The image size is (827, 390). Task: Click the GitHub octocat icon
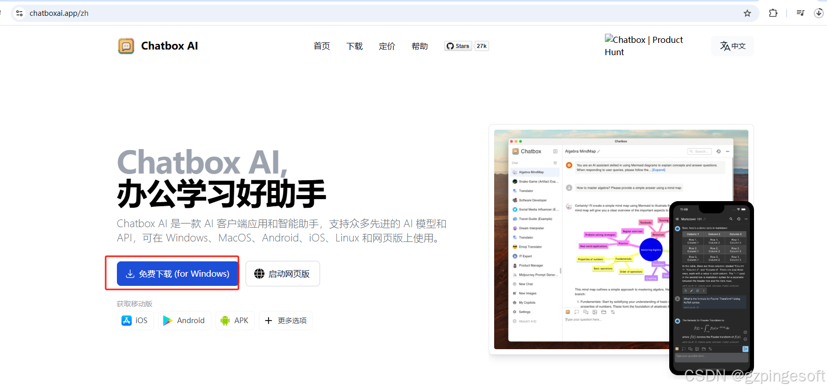[x=450, y=46]
